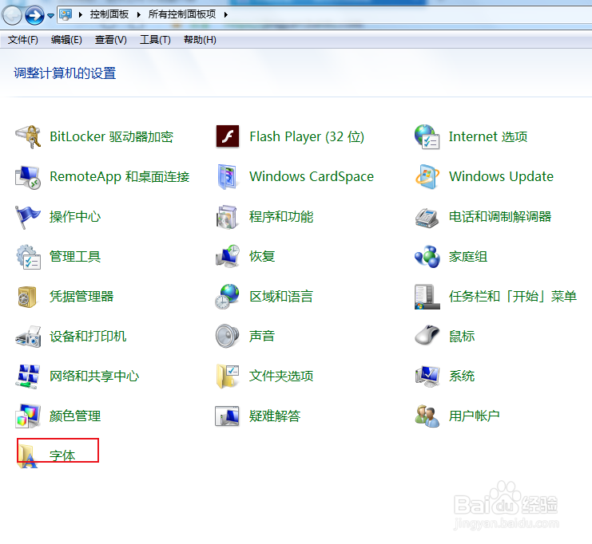This screenshot has width=592, height=544.
Task: Click the 网络和共享中心 link text
Action: [94, 376]
